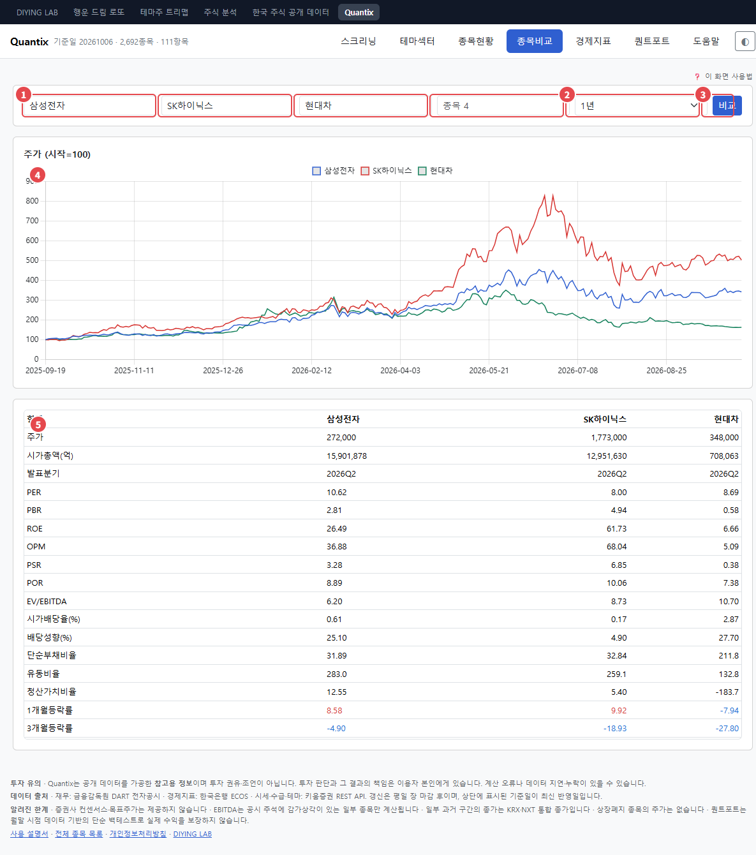This screenshot has width=756, height=855.
Task: Open the 도움말 tab
Action: click(706, 41)
